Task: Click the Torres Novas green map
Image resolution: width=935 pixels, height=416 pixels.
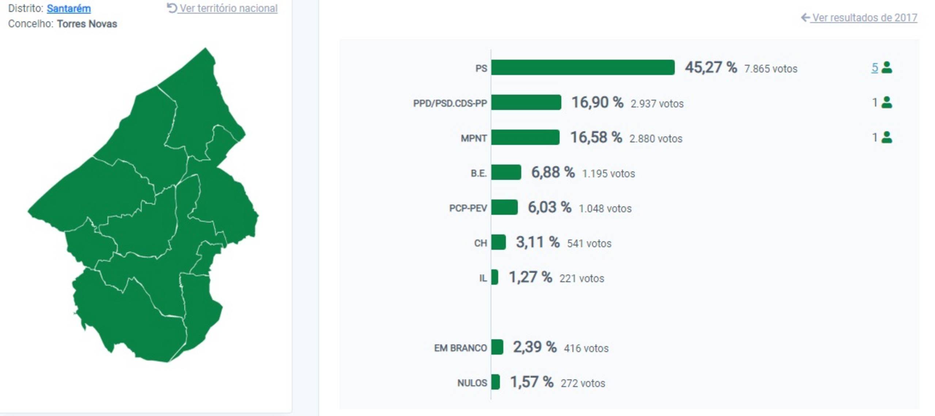Action: (146, 219)
